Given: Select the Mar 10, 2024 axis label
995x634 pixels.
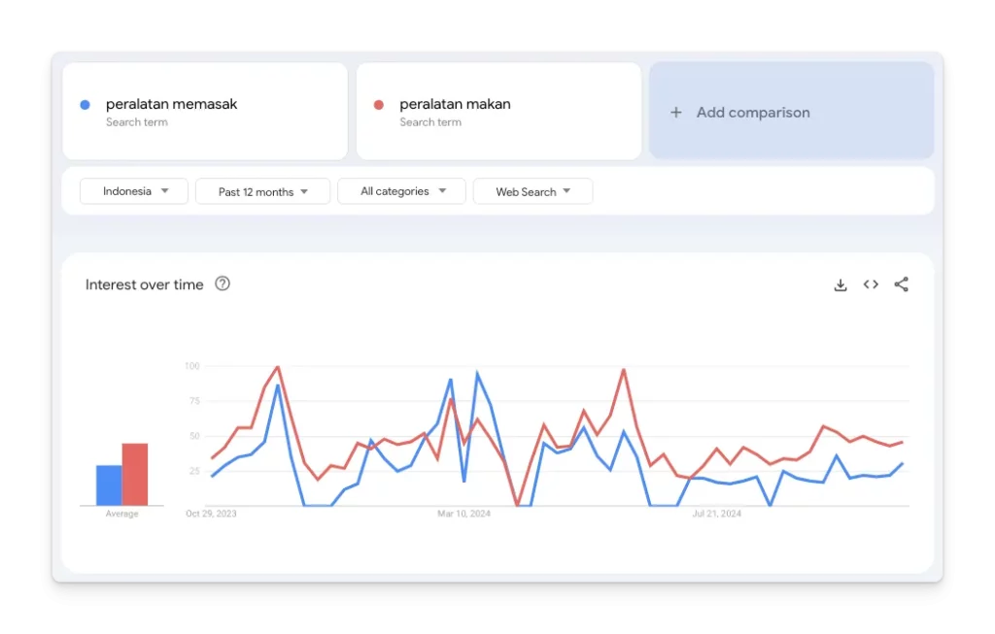Looking at the screenshot, I should (463, 514).
